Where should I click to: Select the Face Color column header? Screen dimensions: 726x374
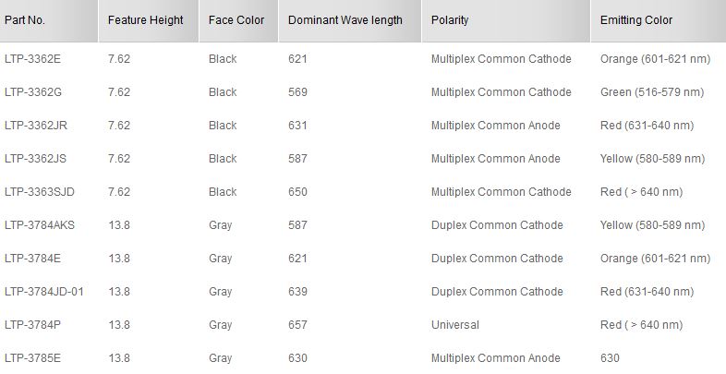236,20
